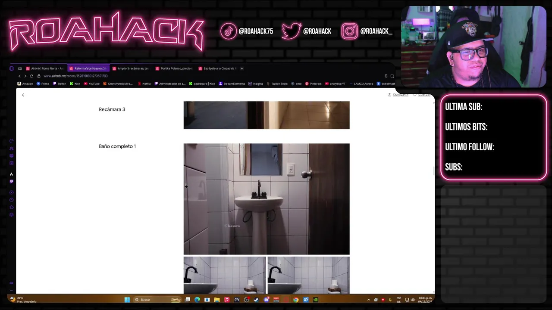
Task: Open the extensions cube icon in sidebar
Action: coord(12,207)
